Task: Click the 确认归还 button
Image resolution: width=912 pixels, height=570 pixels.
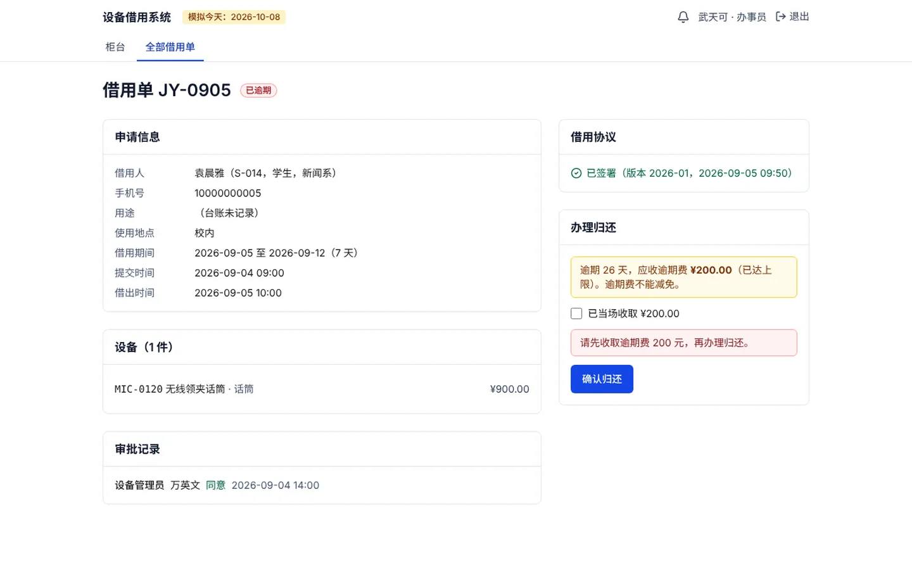Action: tap(602, 379)
